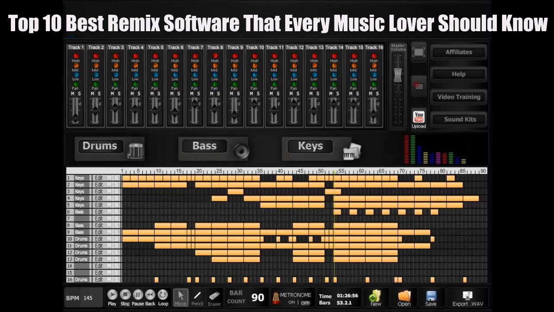The width and height of the screenshot is (554, 312).
Task: Click the Master Volume slider handle
Action: [398, 75]
